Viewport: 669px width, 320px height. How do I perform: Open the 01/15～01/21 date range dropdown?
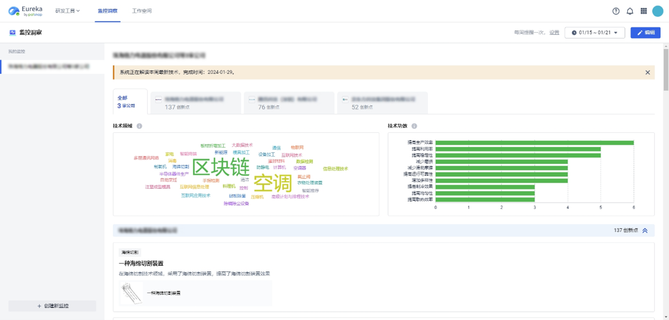(595, 33)
